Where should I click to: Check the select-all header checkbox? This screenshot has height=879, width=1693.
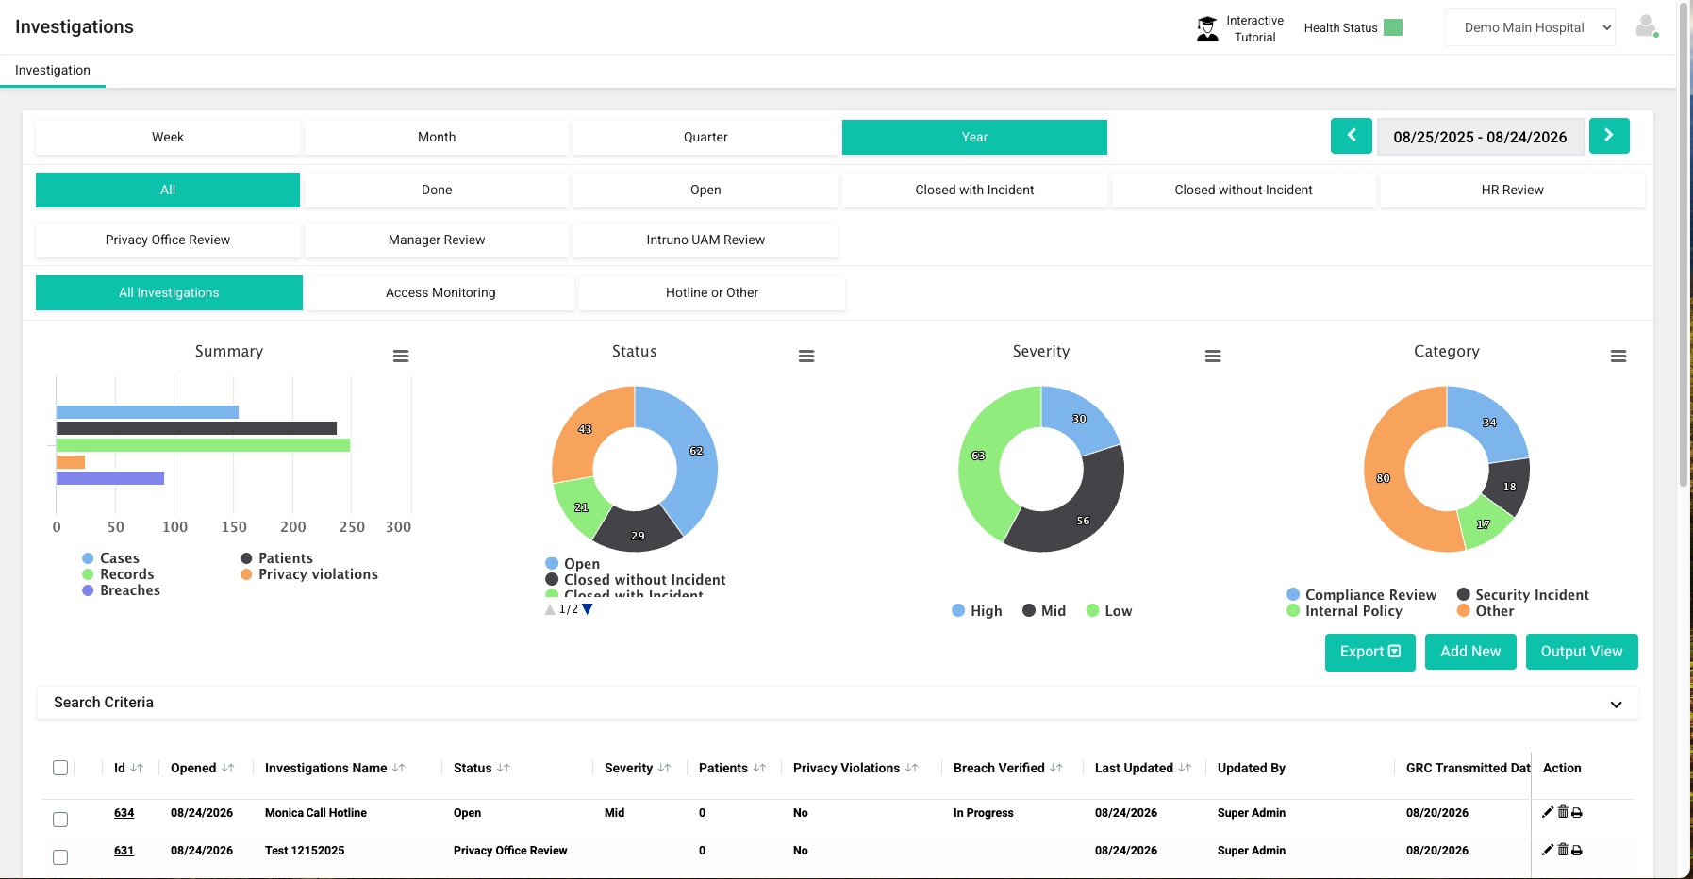tap(60, 768)
